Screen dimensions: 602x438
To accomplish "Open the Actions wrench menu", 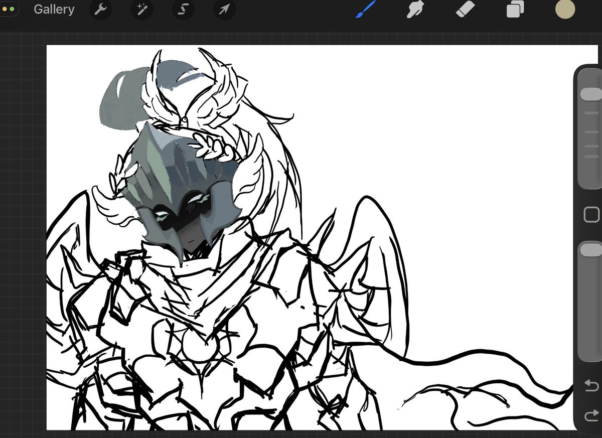I will pyautogui.click(x=101, y=10).
